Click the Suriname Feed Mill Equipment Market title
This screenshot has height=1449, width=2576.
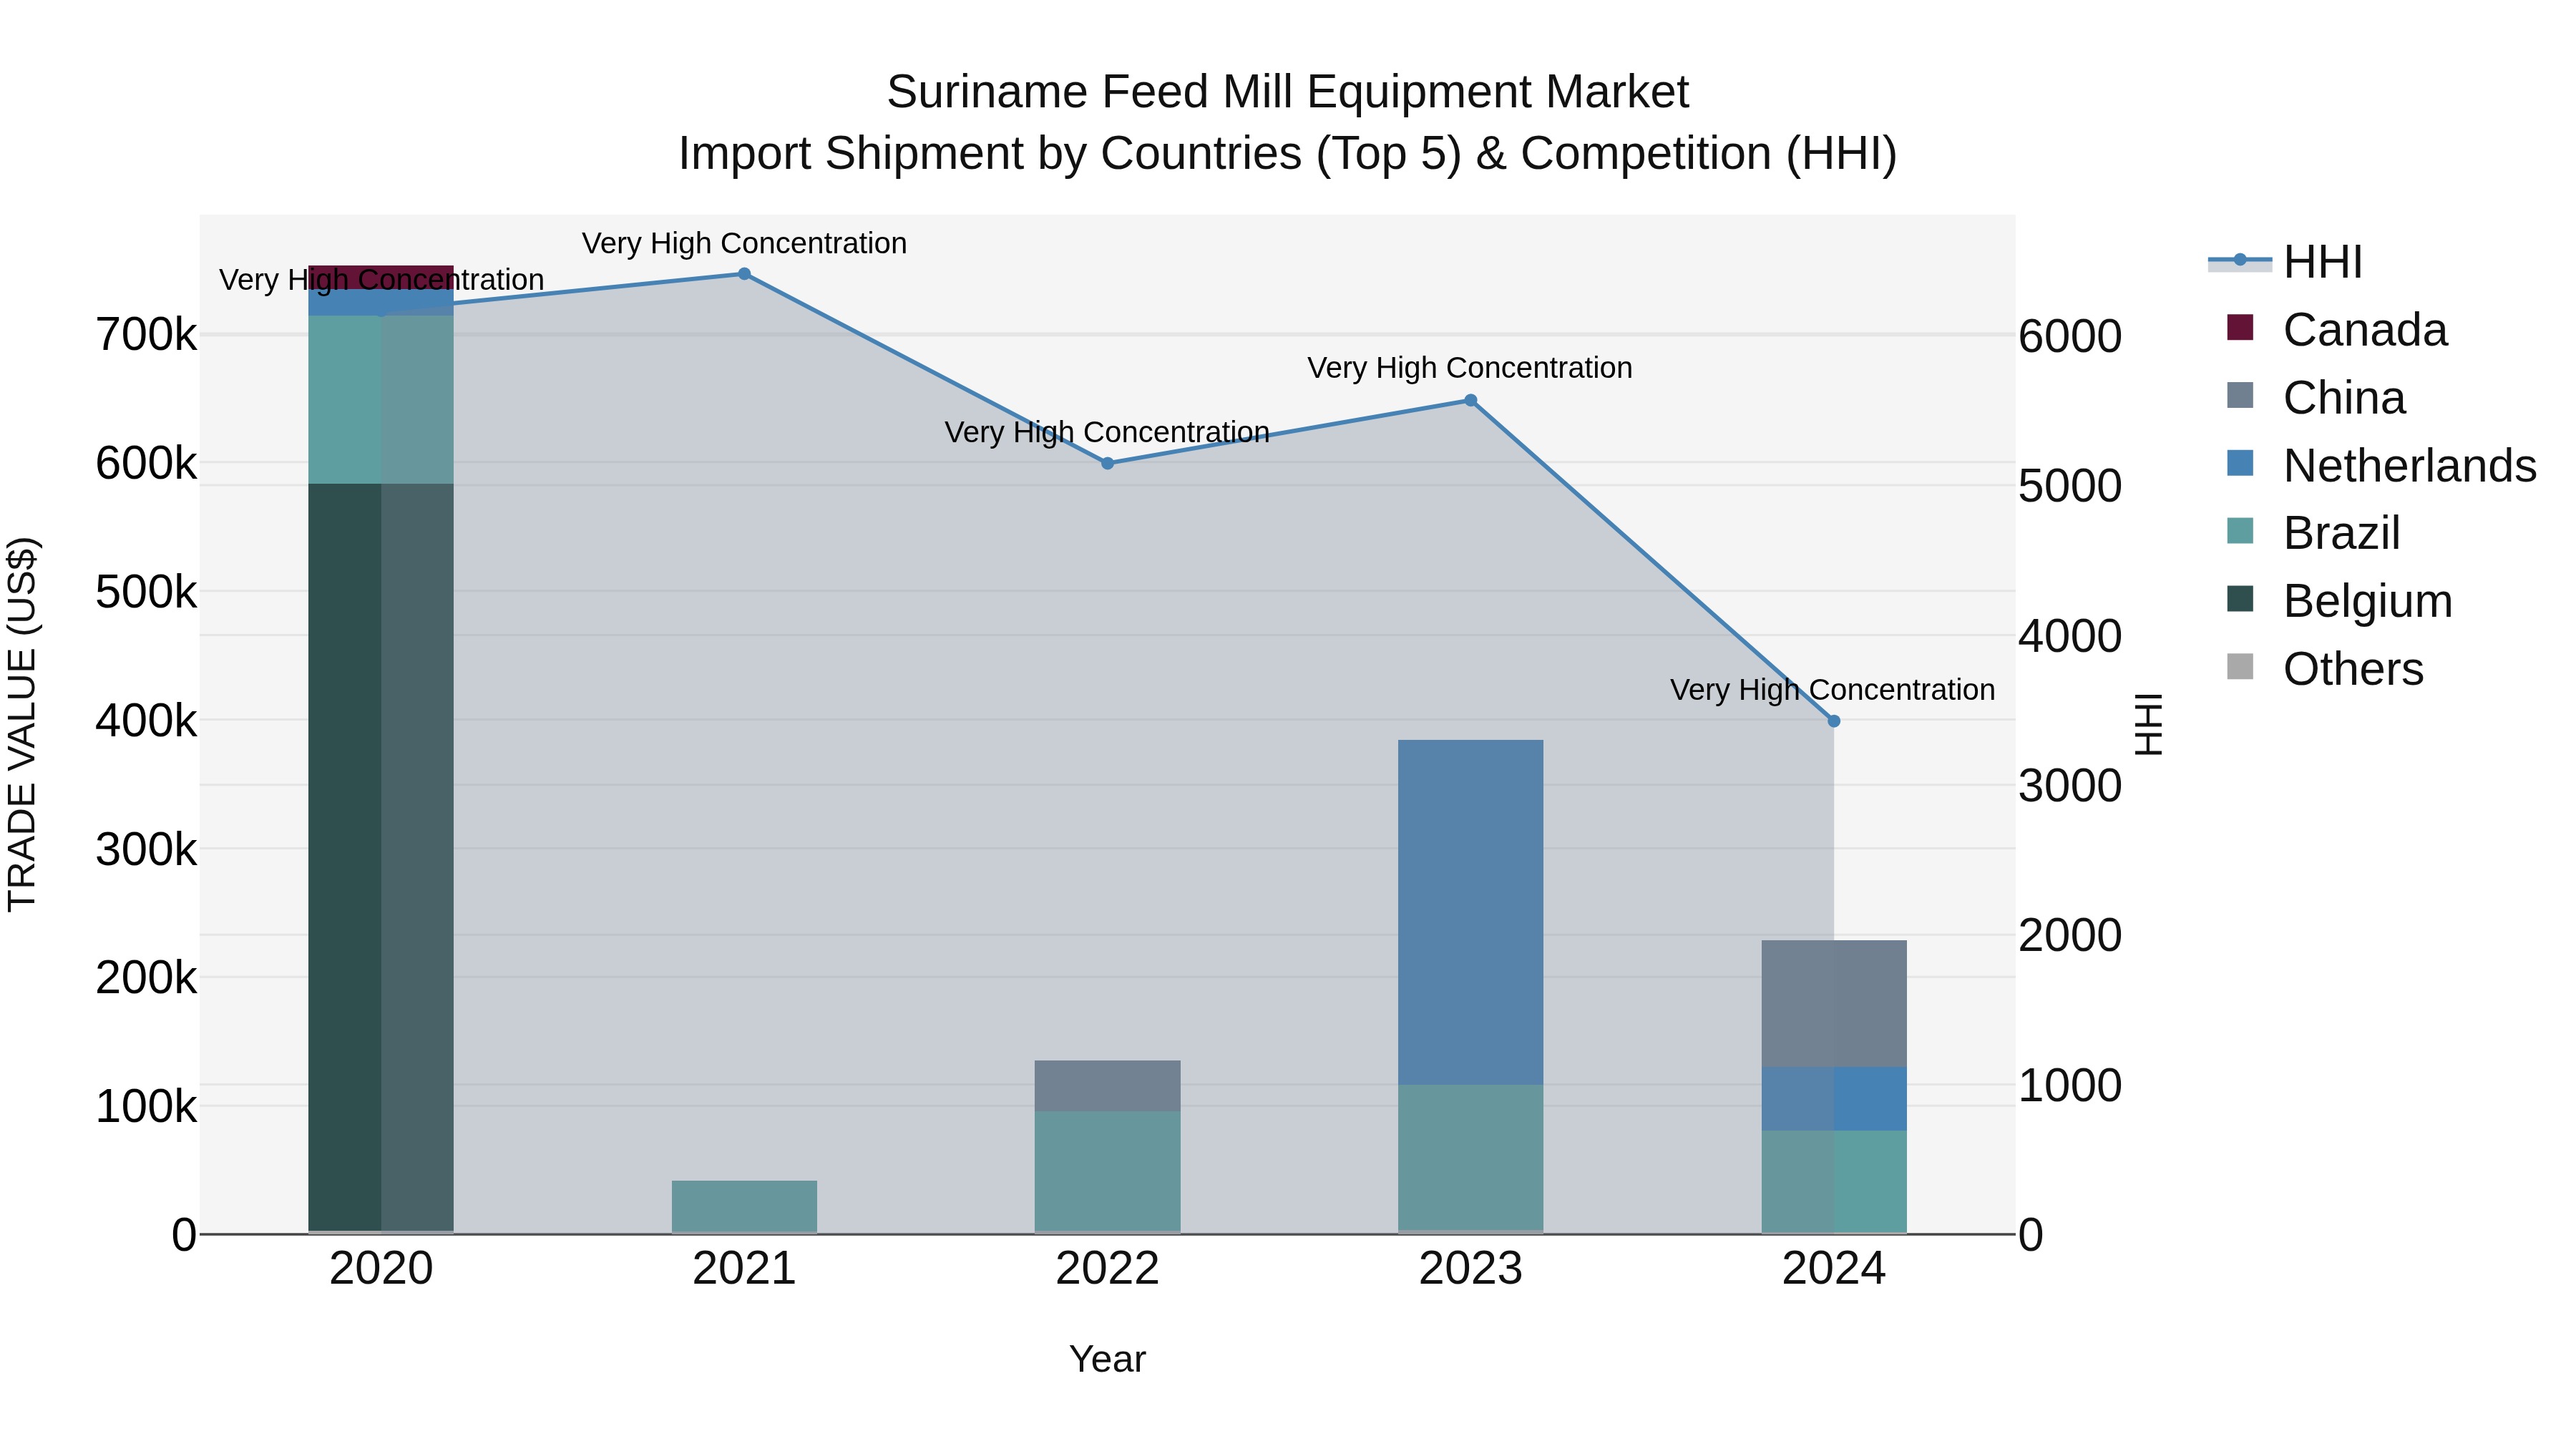pyautogui.click(x=1287, y=92)
